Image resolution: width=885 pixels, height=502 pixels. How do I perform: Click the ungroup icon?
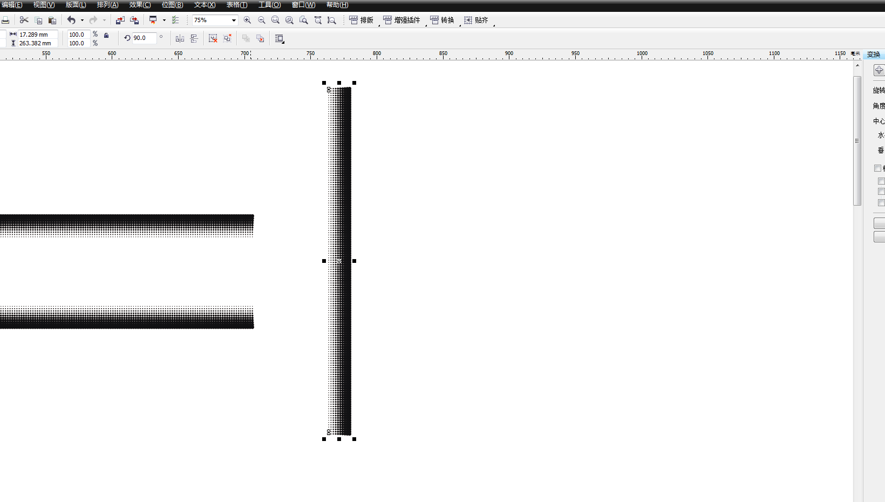[x=213, y=38]
